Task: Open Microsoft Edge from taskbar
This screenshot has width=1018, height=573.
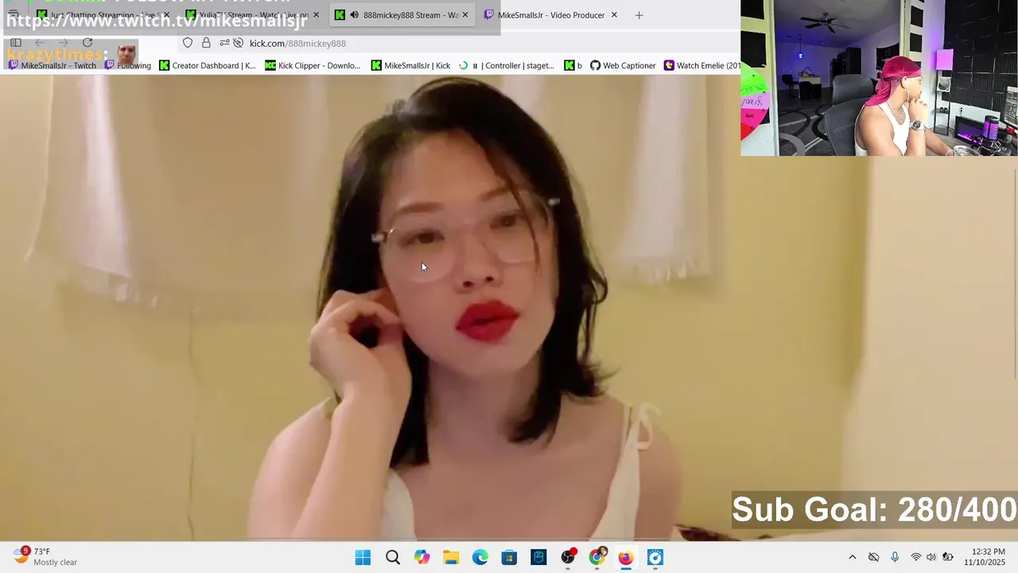Action: click(480, 557)
